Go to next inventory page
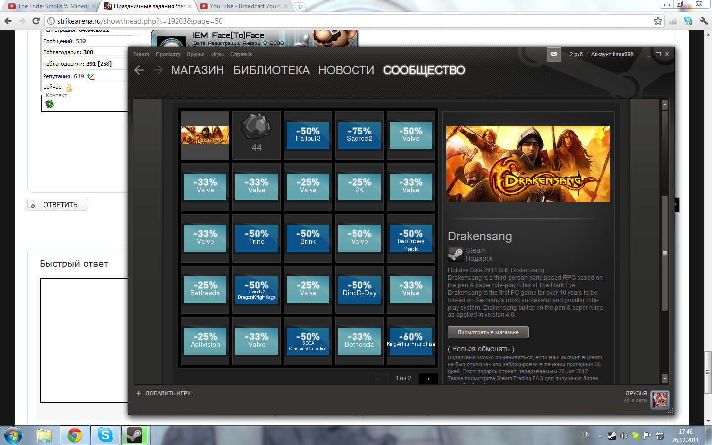This screenshot has width=712, height=445. tap(428, 379)
